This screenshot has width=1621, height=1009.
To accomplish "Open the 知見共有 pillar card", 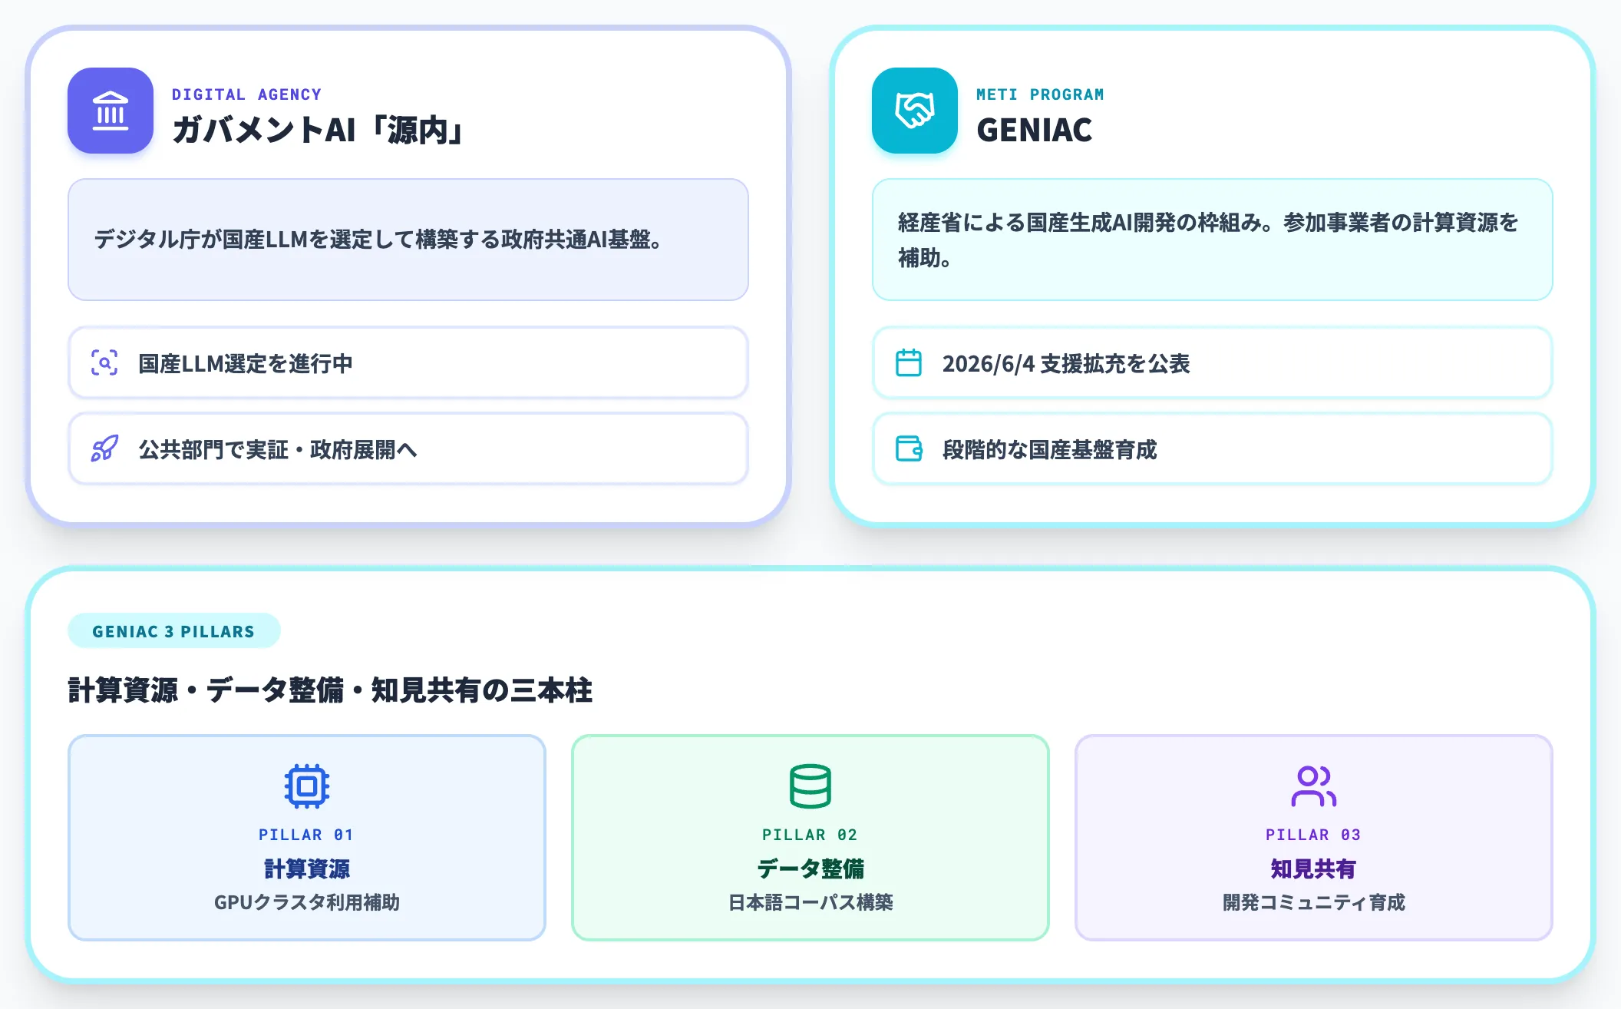I will tap(1314, 838).
